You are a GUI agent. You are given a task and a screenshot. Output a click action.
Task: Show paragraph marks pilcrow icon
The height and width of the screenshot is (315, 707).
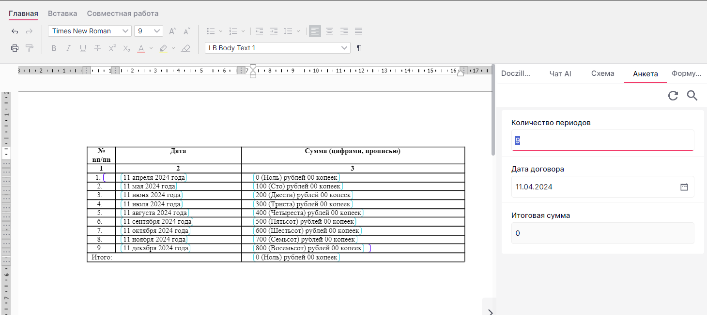359,48
